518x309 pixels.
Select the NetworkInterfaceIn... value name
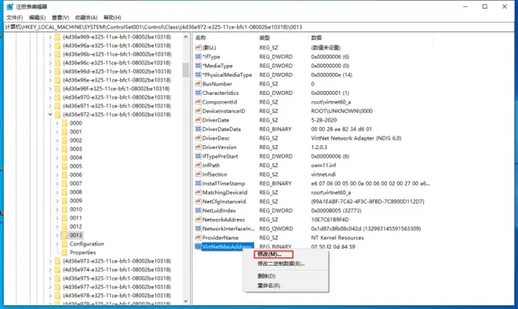tap(228, 229)
